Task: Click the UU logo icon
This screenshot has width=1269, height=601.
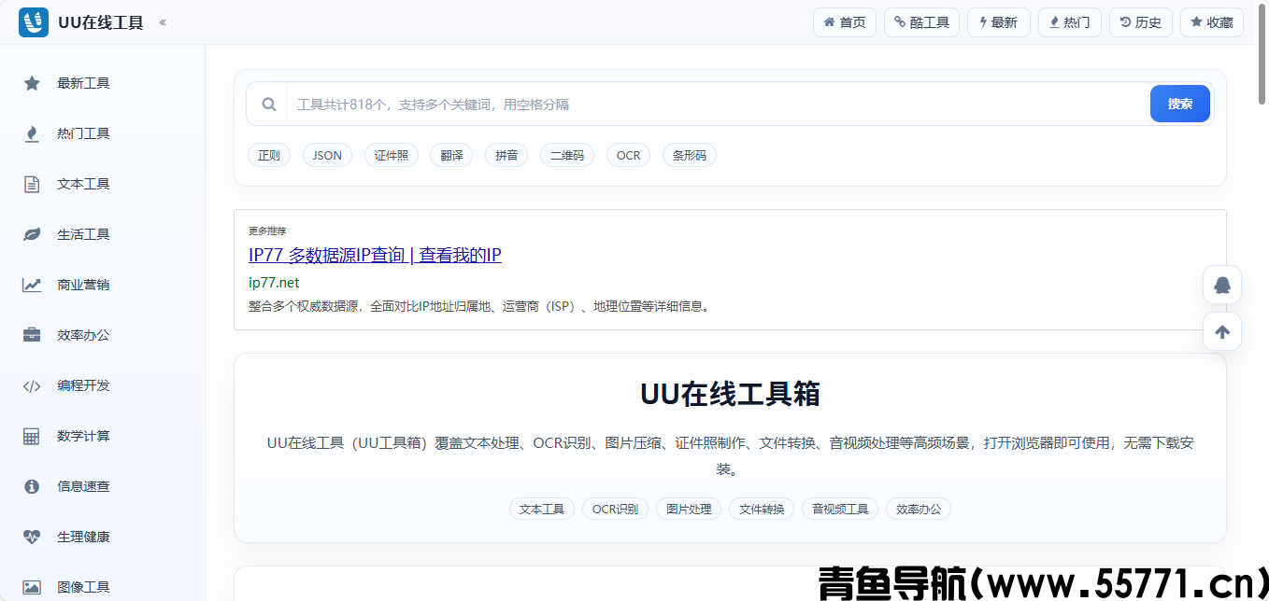Action: tap(33, 22)
